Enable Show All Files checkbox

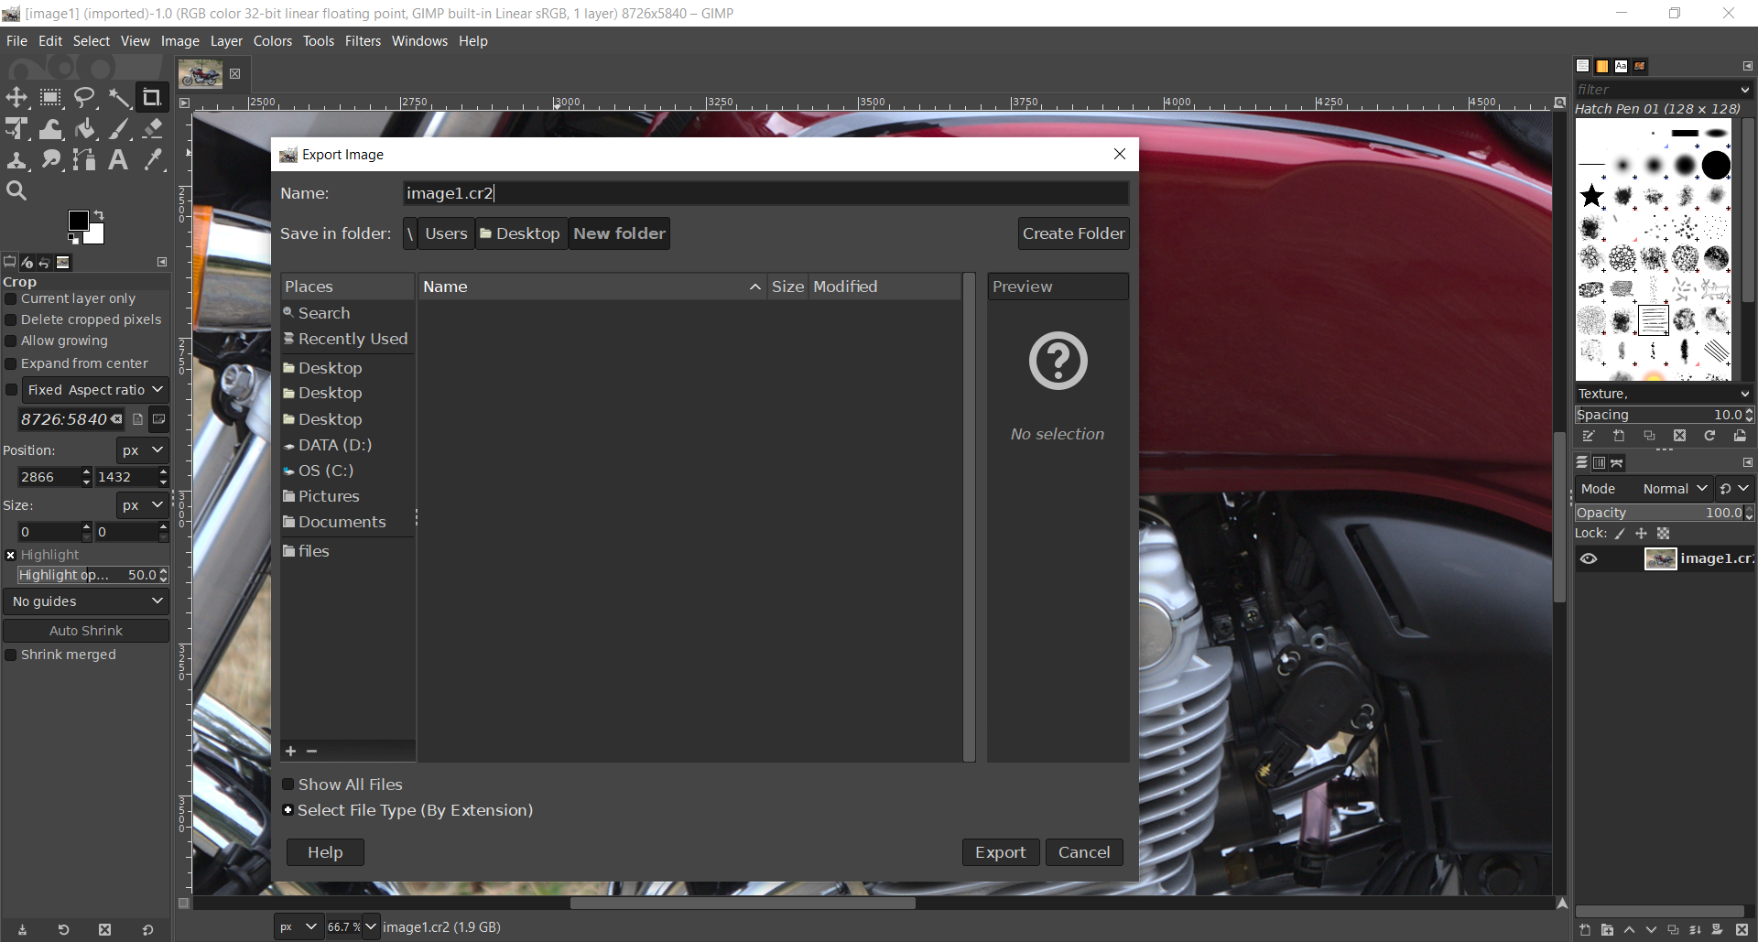pos(288,785)
